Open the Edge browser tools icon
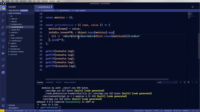200x112 pixels. [x=3, y=72]
